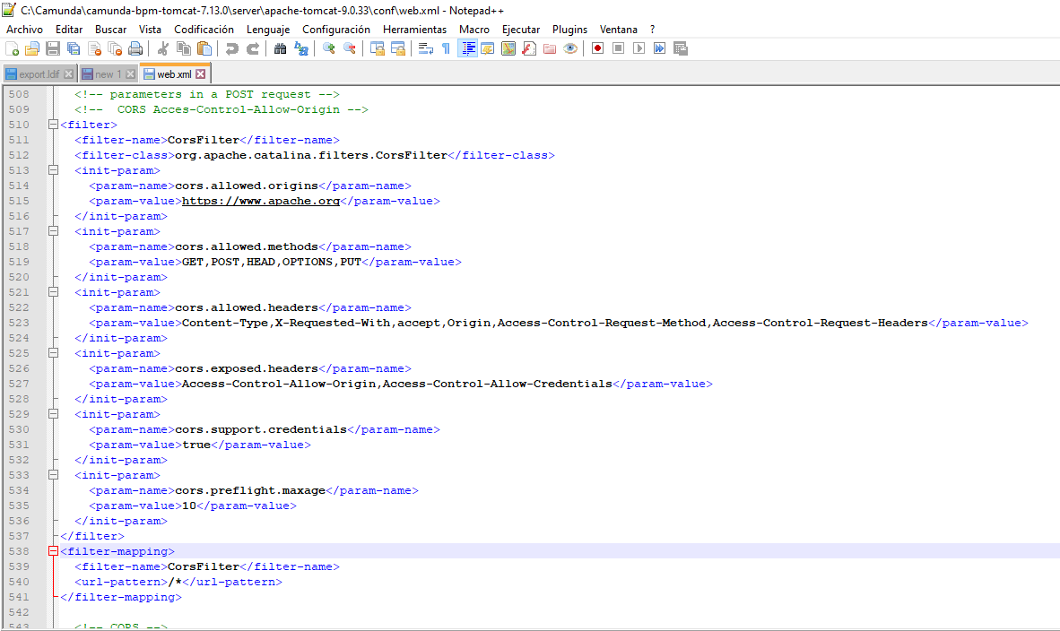Viewport: 1060px width, 631px height.
Task: Collapse init-param fold at line 525
Action: (54, 352)
